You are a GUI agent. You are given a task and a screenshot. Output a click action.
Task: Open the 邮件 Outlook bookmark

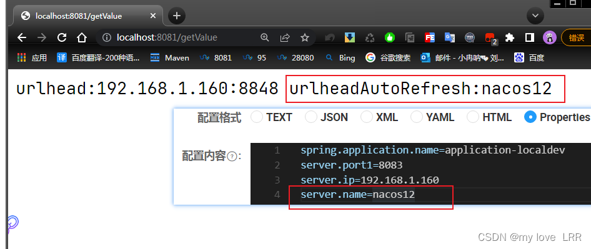click(x=463, y=57)
